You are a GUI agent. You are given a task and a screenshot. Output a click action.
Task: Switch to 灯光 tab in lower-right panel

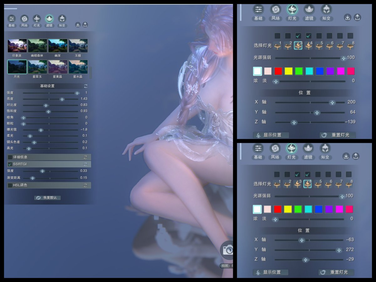[291, 151]
